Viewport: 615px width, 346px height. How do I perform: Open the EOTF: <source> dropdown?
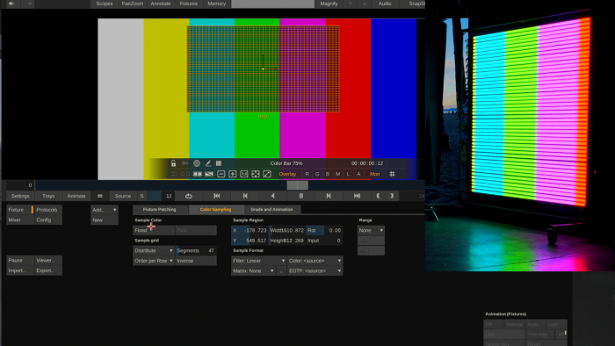(x=315, y=271)
